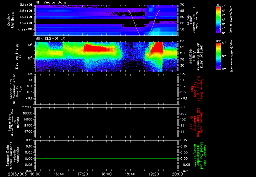Click the Model Scanner Angle degrees label

pos(196,56)
